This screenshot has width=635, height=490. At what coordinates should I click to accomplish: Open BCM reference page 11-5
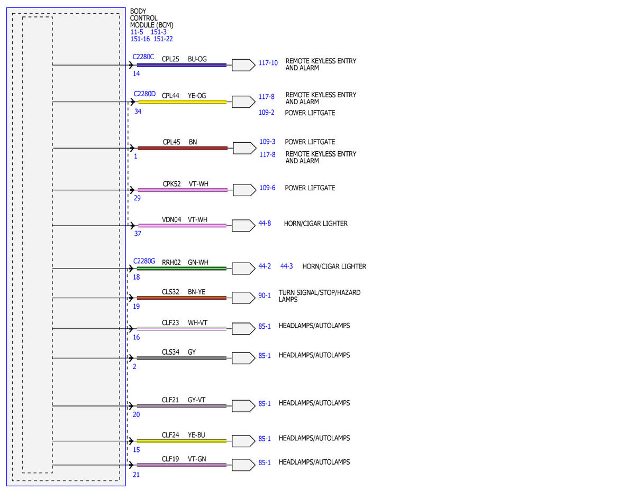[x=137, y=32]
